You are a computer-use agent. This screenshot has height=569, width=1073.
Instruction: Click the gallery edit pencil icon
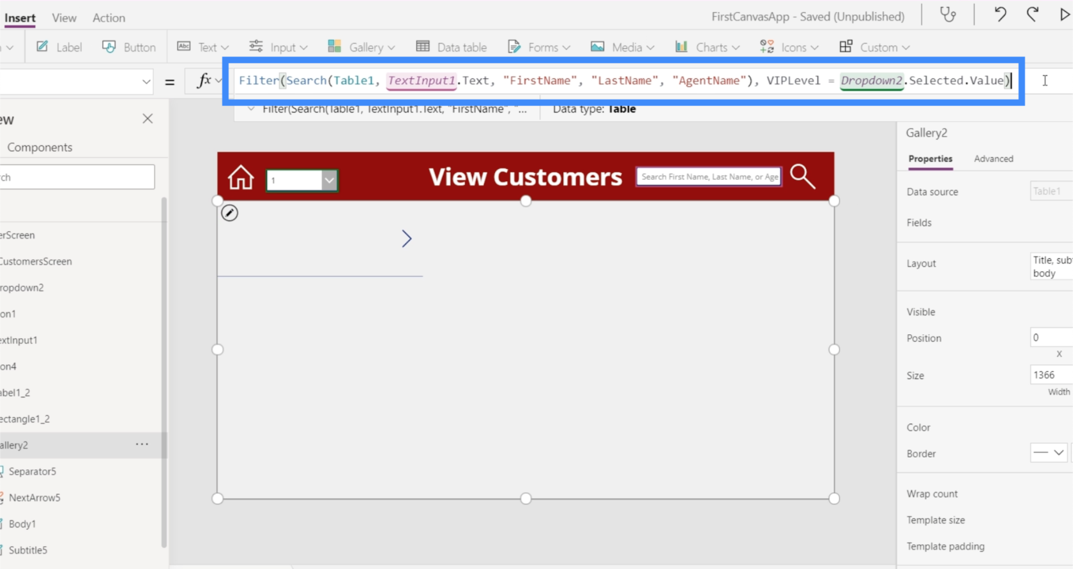229,213
